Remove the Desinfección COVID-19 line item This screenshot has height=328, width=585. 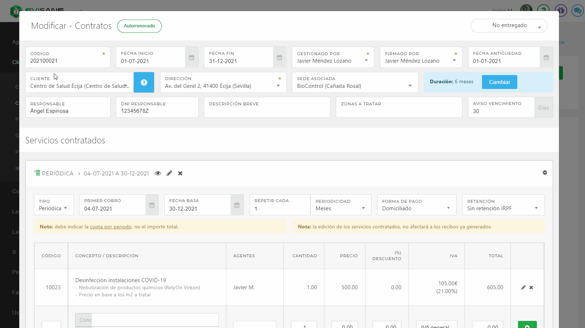[x=531, y=287]
